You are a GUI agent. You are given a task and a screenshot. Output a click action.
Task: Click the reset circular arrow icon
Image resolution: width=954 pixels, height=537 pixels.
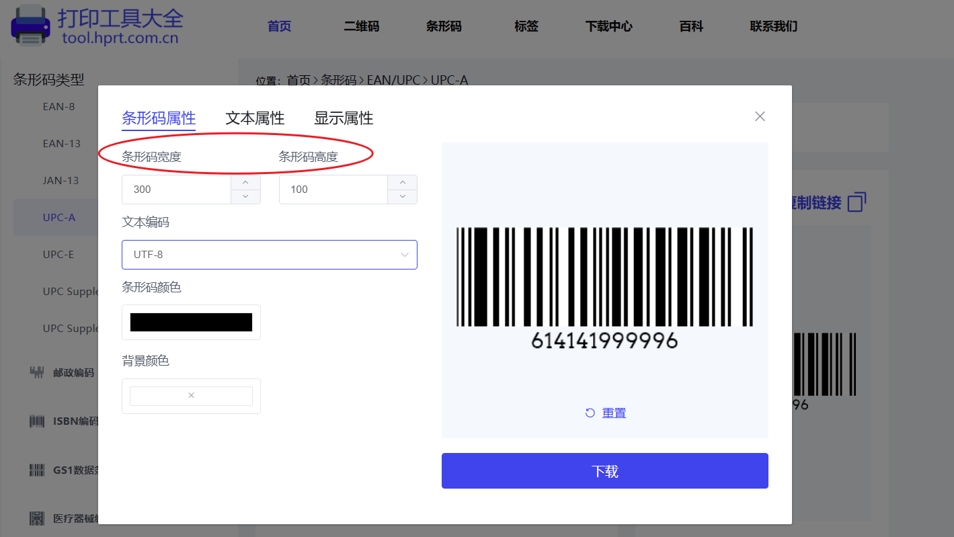click(x=590, y=413)
